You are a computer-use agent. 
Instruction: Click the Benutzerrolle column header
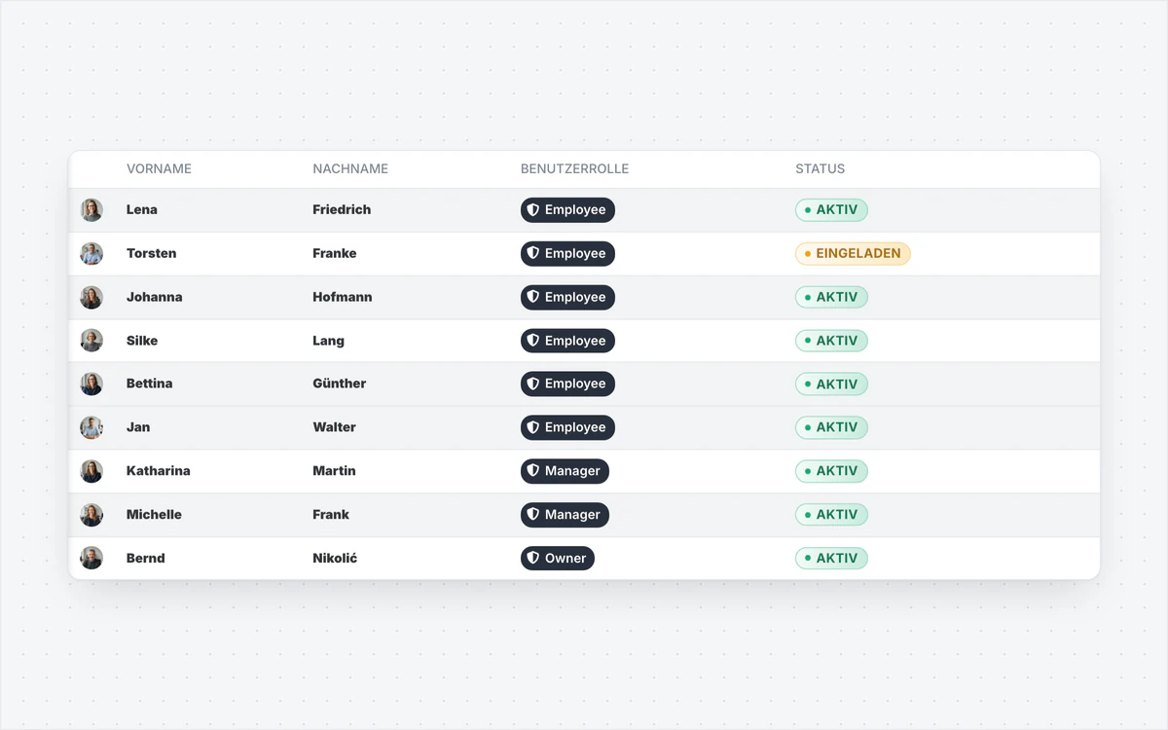pos(574,169)
